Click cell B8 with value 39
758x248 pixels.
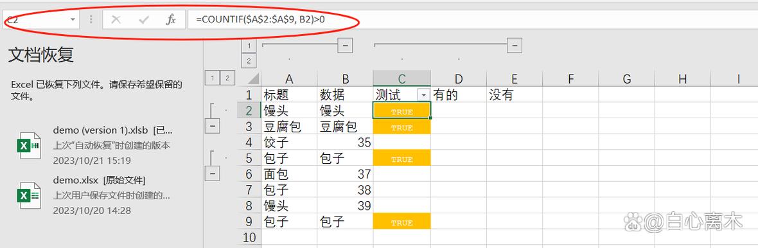coord(345,206)
